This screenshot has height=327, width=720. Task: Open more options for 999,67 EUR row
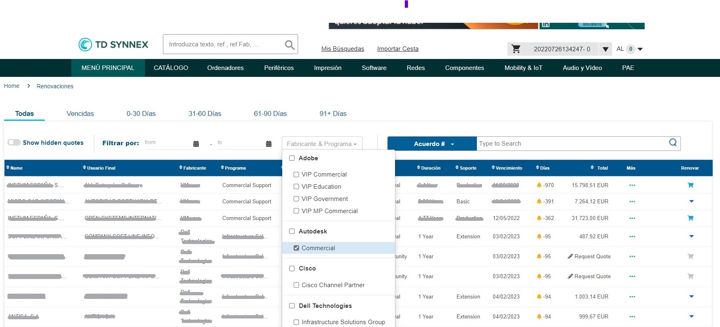pyautogui.click(x=632, y=316)
